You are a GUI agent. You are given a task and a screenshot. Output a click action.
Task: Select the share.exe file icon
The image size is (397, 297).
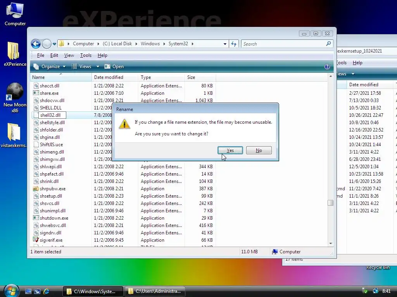36,93
